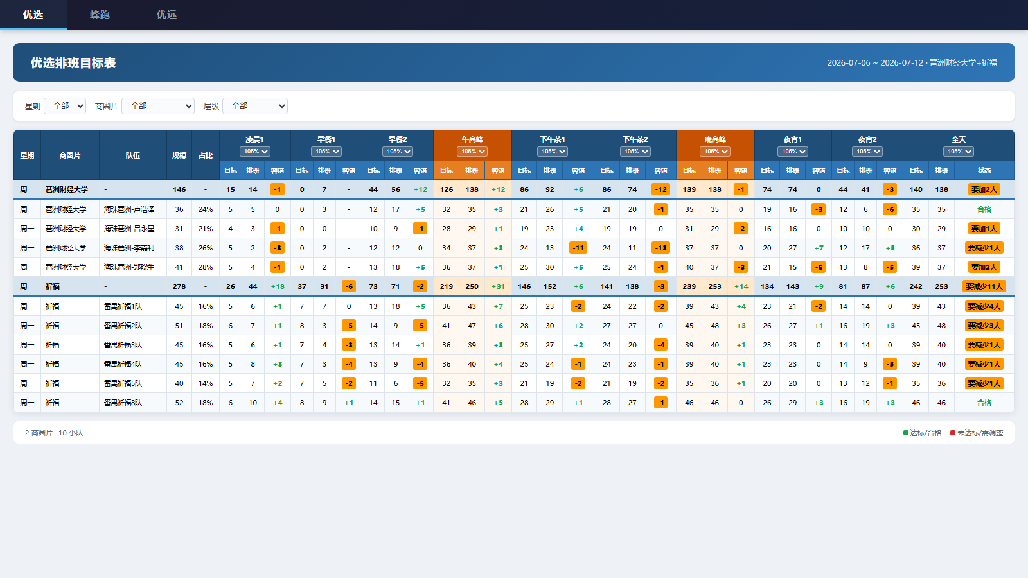Click the +31 午高峰 value in 祈福 summary

(498, 286)
